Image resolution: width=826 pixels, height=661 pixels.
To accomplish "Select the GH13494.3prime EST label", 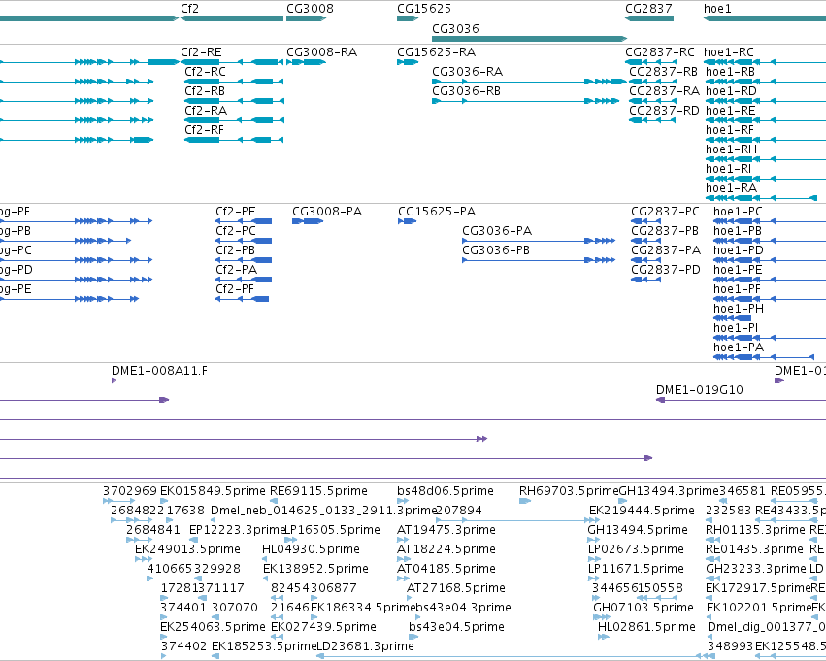I will (669, 491).
